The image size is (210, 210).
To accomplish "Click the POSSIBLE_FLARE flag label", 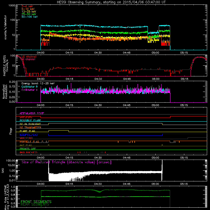I will click(30, 120).
